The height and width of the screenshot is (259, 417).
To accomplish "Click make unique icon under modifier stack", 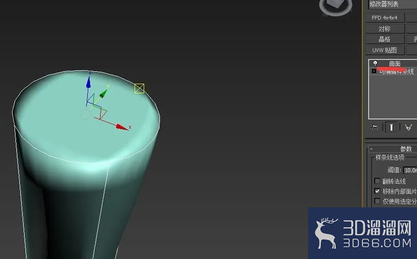I will pyautogui.click(x=408, y=127).
